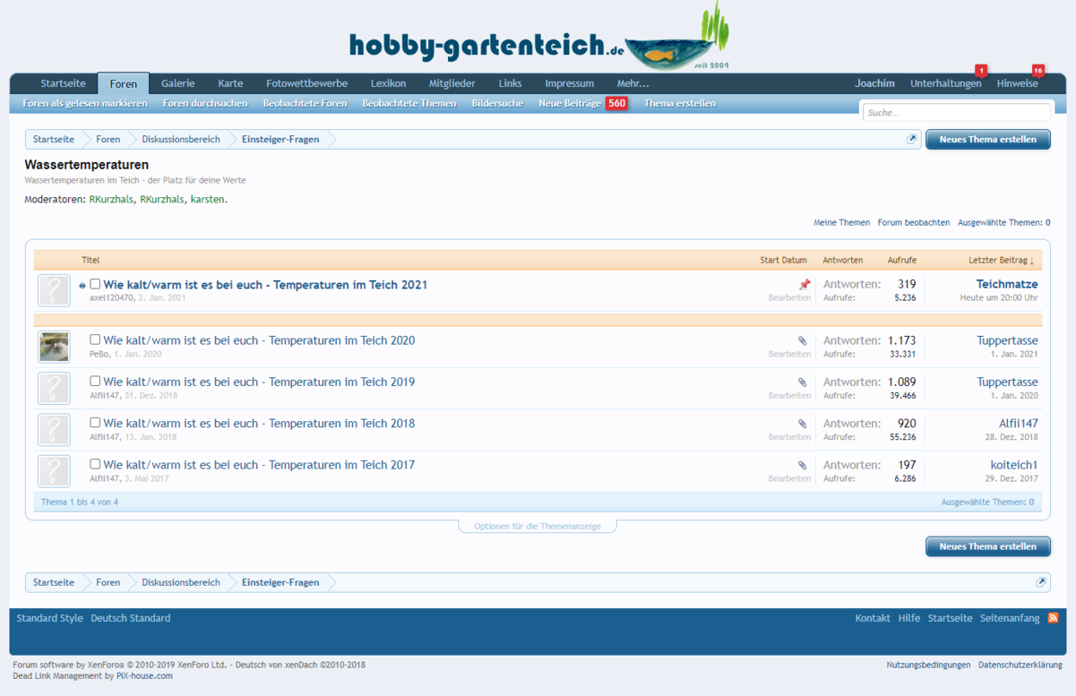Click the pin icon on the 2021 thread

click(805, 285)
